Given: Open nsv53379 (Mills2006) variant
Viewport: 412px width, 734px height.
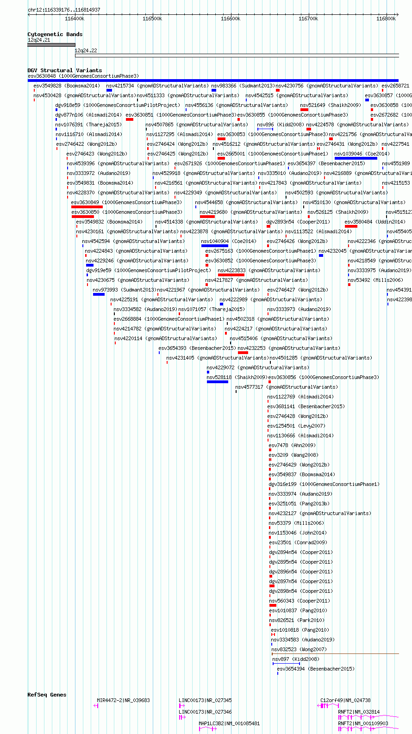Looking at the screenshot, I should 297,523.
